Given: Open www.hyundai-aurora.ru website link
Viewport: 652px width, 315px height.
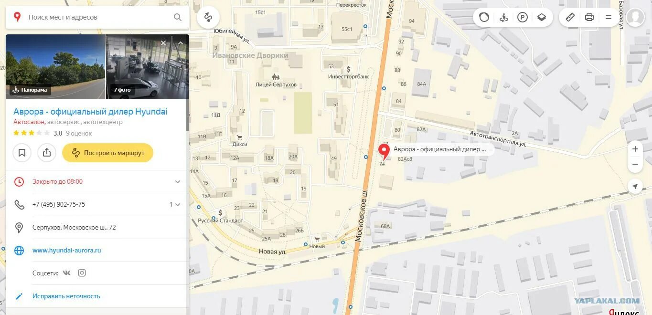Looking at the screenshot, I should pos(66,250).
